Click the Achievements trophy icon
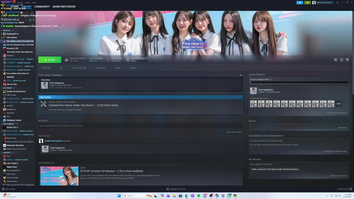 click(x=128, y=60)
